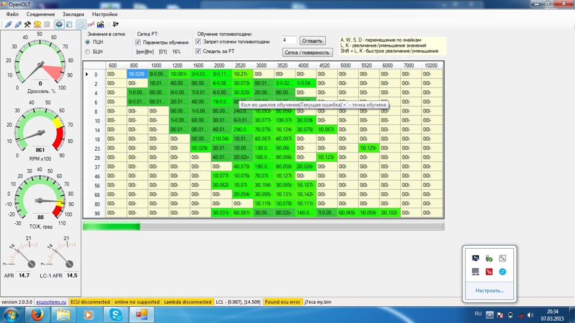575x323 pixels.
Task: Click the j7eca my.bin status text
Action: 318,302
